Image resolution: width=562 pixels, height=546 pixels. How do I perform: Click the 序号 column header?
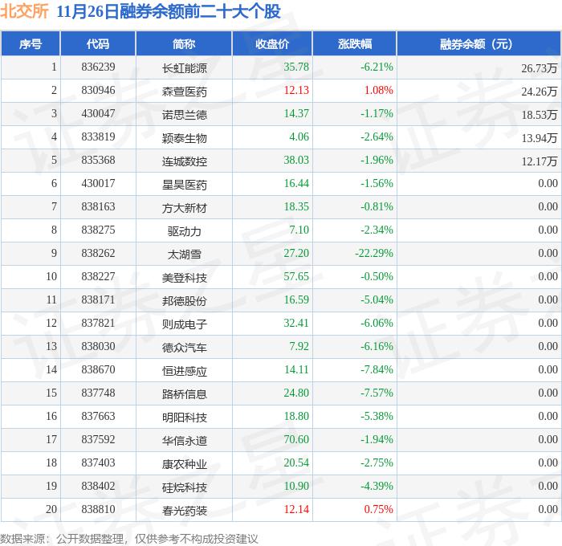point(31,44)
